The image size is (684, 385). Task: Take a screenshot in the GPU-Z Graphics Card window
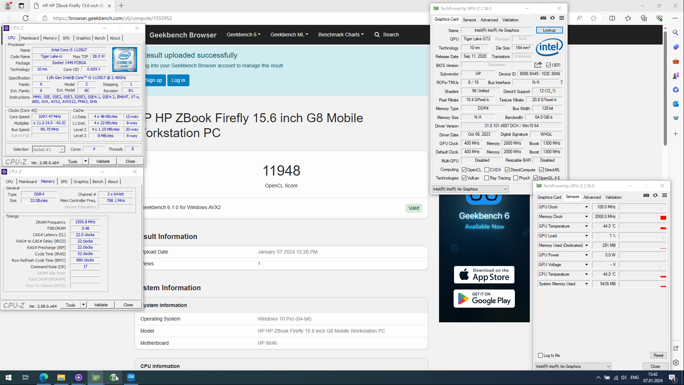click(543, 18)
